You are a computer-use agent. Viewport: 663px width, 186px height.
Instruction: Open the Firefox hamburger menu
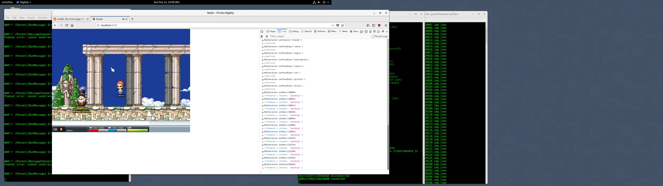click(x=386, y=25)
